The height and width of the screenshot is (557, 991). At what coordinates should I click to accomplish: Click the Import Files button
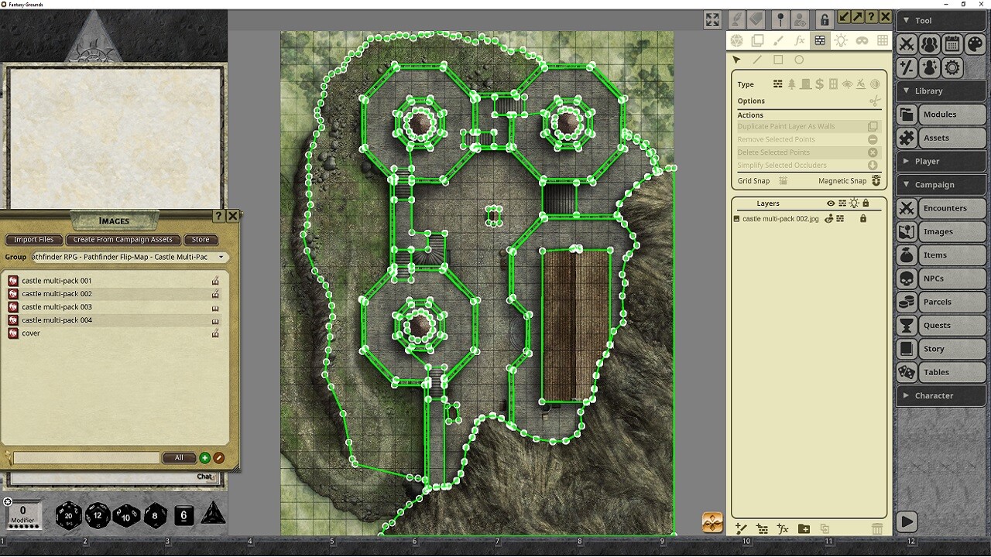click(x=33, y=240)
